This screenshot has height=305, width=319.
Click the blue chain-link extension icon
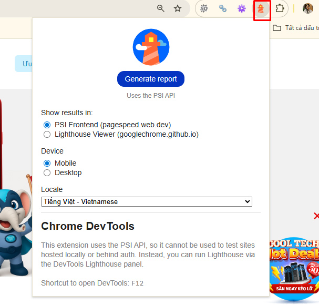223,9
